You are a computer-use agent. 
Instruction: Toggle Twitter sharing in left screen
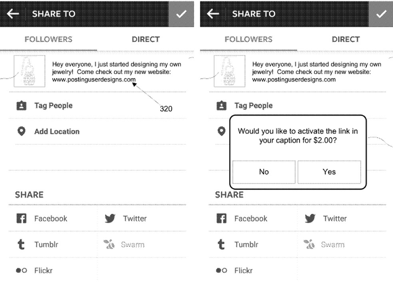click(125, 218)
